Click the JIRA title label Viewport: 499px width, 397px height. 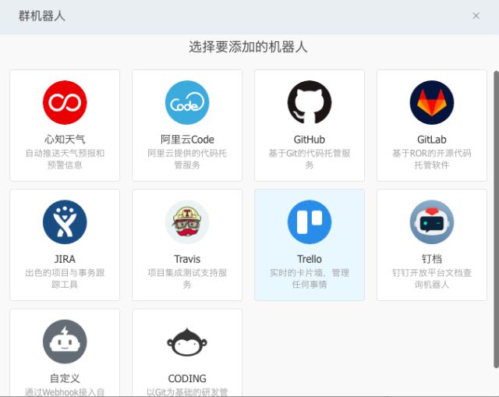pos(65,259)
